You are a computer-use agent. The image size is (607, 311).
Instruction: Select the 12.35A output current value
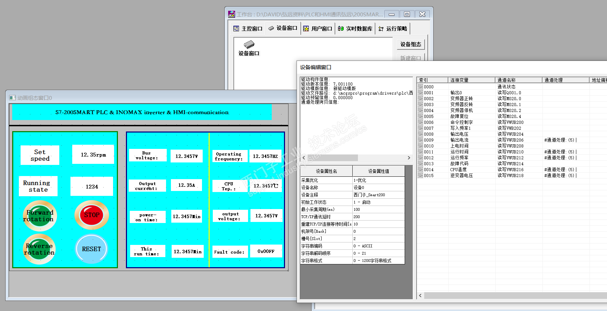pos(187,185)
